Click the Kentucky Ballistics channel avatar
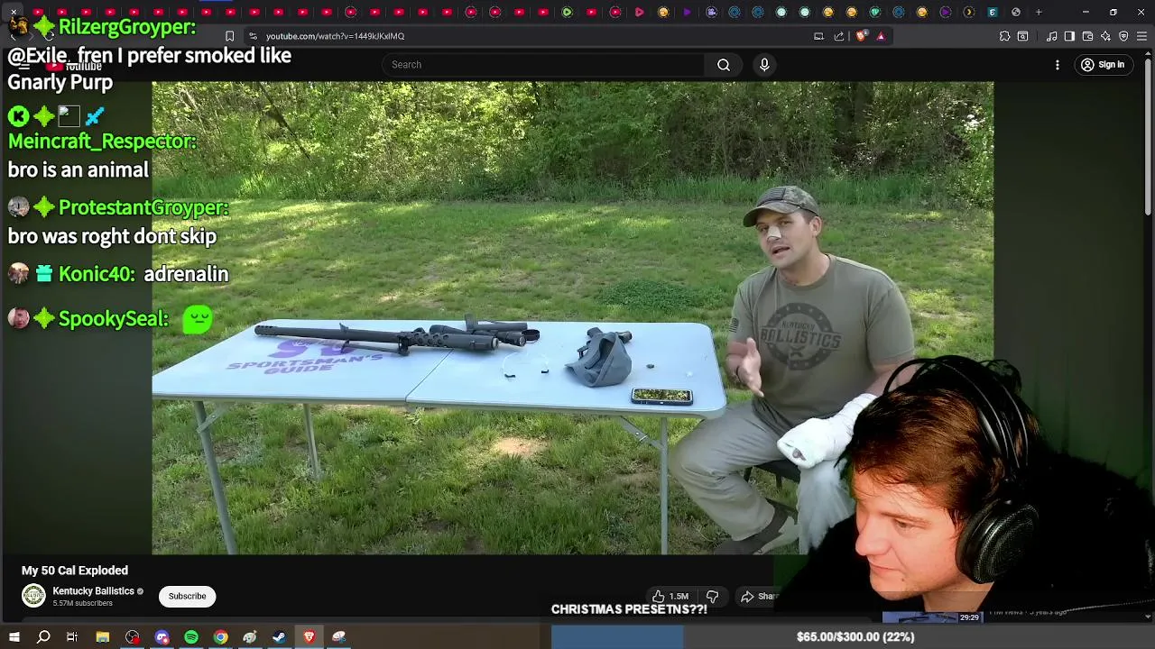This screenshot has height=649, width=1155. pos(33,596)
